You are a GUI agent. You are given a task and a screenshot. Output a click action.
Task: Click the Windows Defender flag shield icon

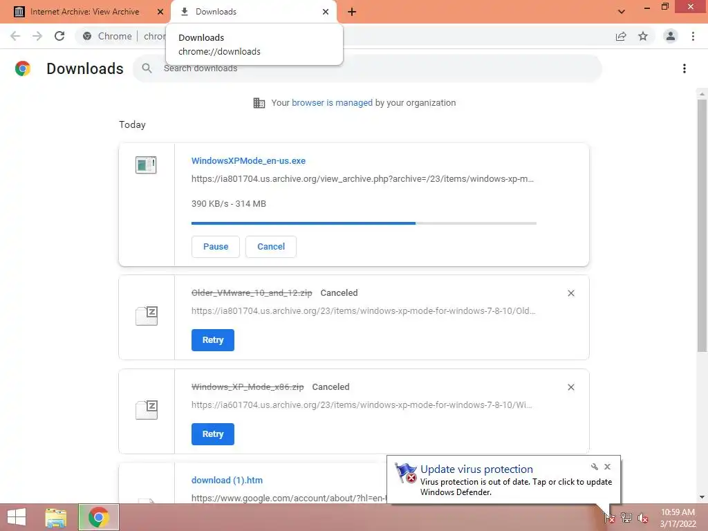click(405, 473)
